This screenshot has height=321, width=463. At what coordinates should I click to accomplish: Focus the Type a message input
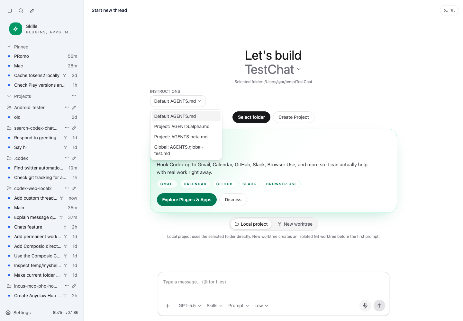(273, 282)
